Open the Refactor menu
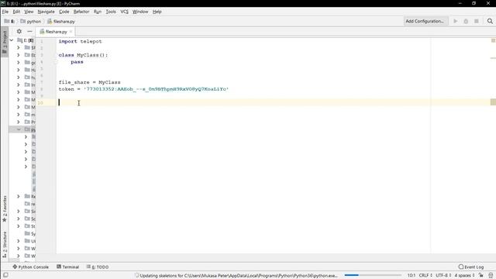496x279 pixels. 81,12
